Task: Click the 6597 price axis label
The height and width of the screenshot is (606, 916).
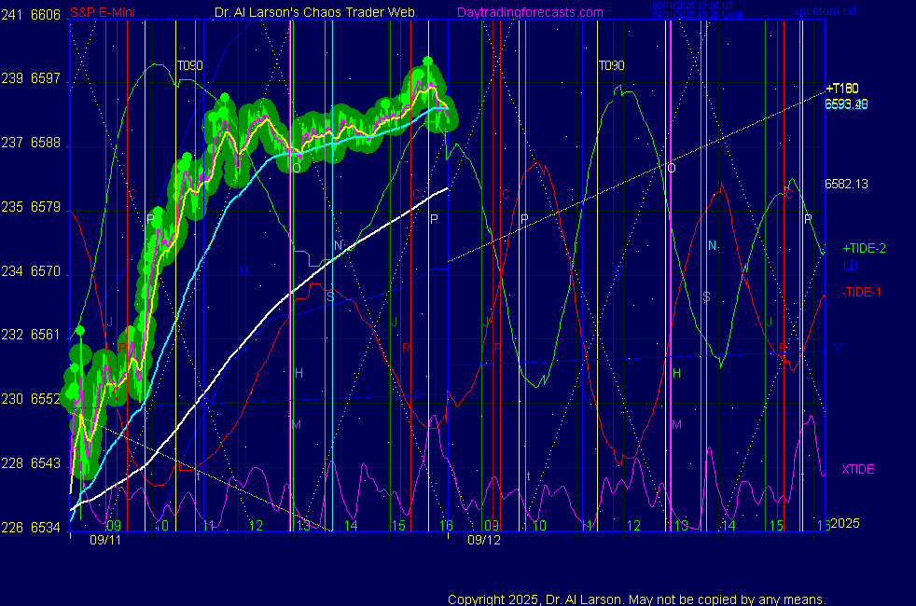Action: (45, 78)
